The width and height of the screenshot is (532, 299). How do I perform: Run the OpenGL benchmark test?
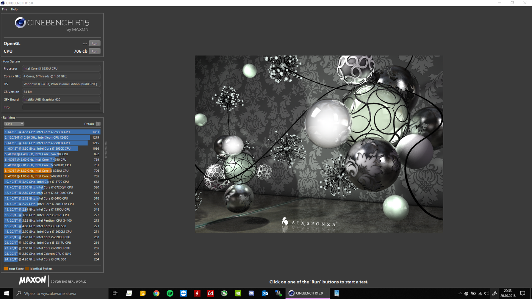click(x=94, y=43)
